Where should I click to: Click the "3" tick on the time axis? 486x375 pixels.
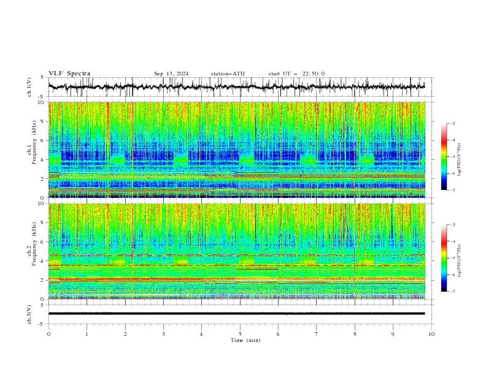click(x=163, y=334)
